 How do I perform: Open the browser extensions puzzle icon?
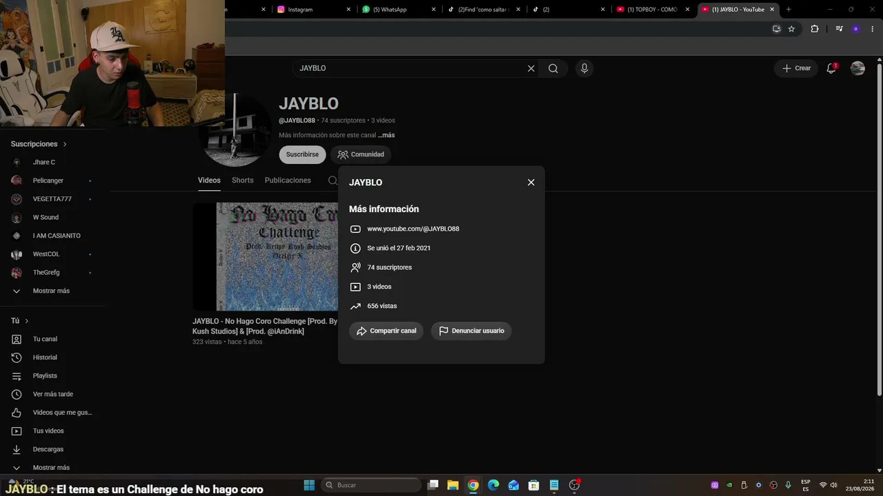click(815, 29)
